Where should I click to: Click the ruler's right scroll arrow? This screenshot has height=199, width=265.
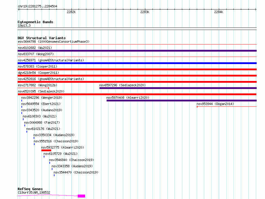256,9
